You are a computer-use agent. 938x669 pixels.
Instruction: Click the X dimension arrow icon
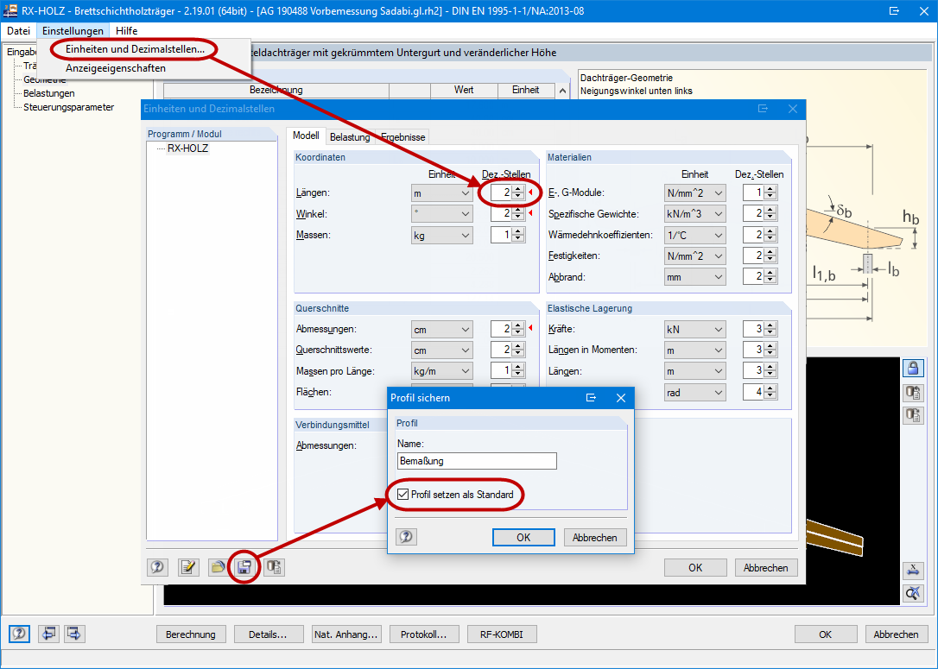pos(913,570)
